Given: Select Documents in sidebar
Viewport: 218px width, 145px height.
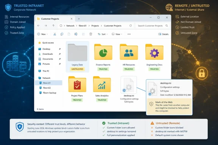Looking at the screenshot, I should [48, 59].
